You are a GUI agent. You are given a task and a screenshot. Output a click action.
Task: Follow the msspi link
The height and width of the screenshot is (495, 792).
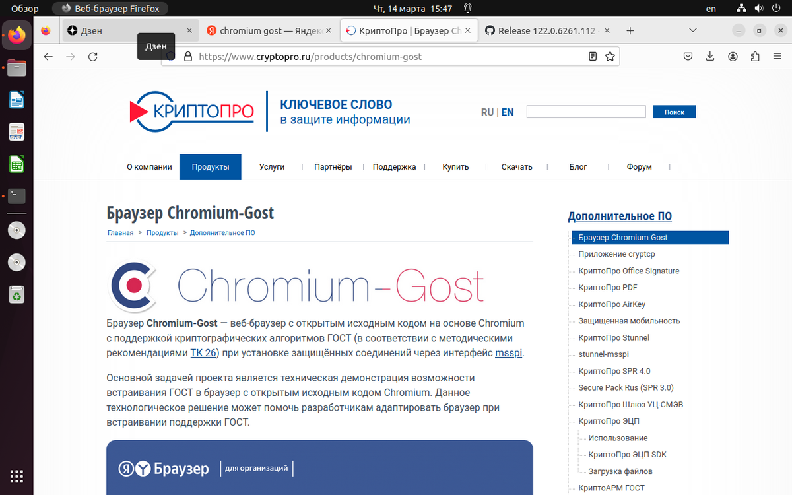point(509,353)
